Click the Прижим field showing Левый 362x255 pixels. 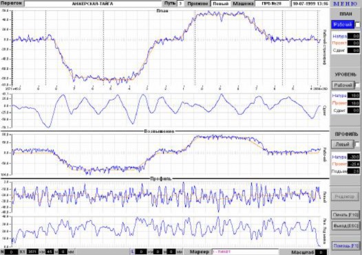(220, 3)
